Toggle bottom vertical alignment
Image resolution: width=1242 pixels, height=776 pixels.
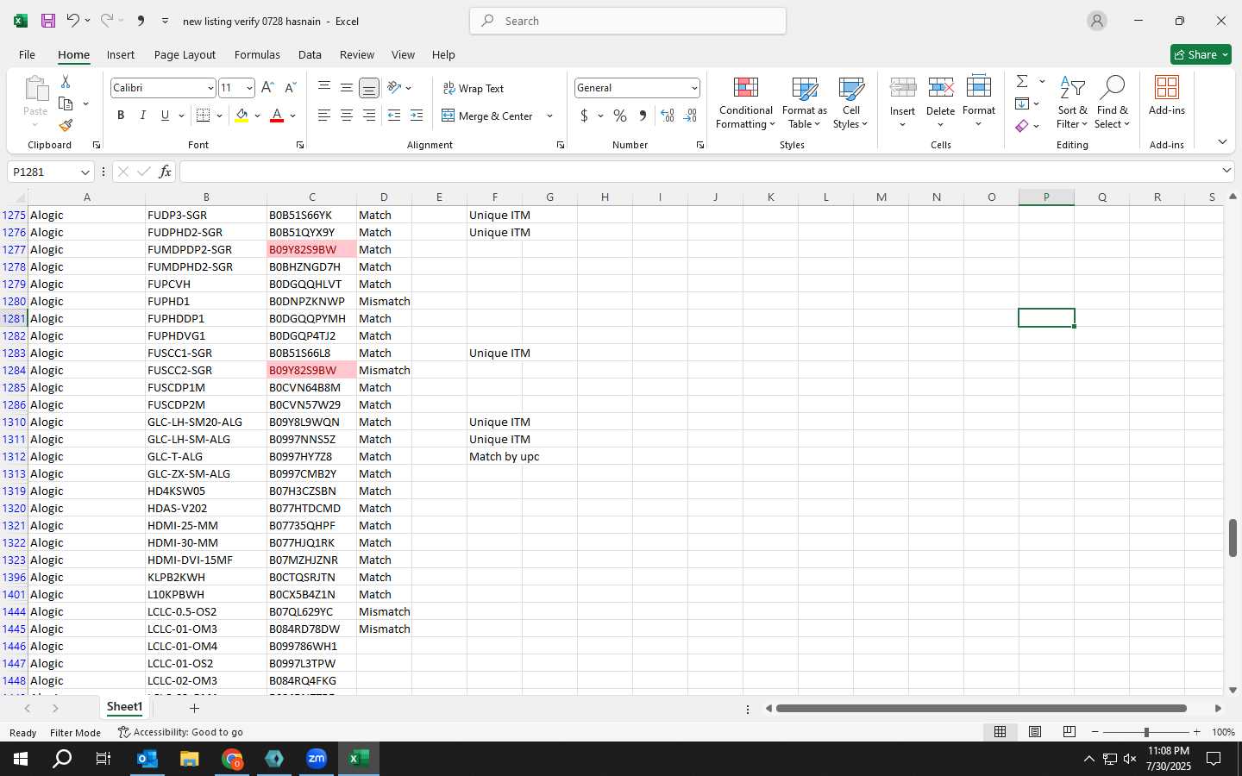point(369,87)
